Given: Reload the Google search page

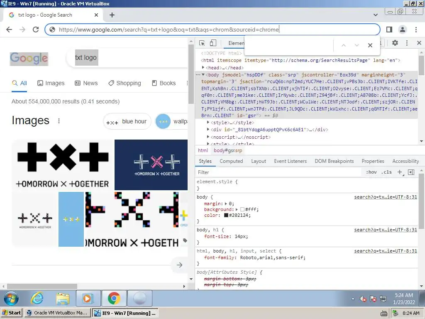Looking at the screenshot, I should 36,29.
